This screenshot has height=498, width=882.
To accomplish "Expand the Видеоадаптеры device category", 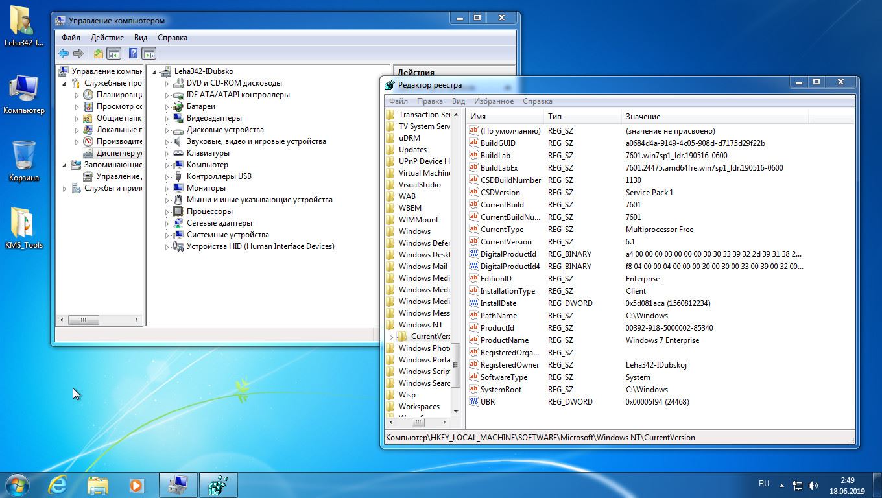I will 167,119.
